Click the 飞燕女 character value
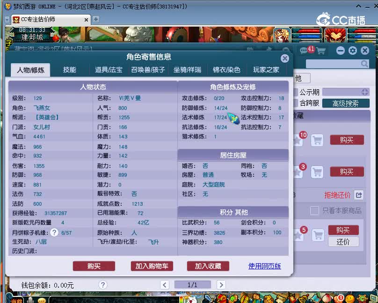 (x=42, y=108)
